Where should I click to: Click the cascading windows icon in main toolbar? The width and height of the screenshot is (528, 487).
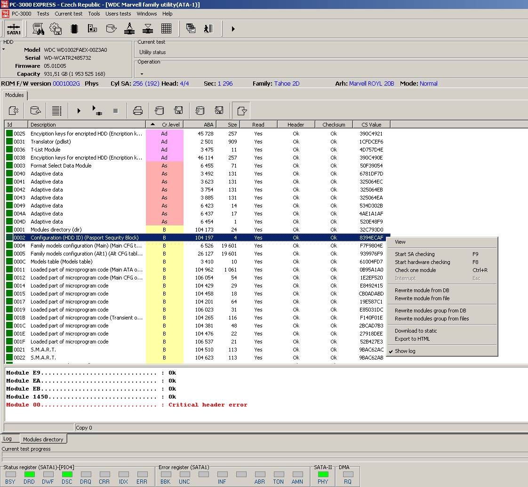click(191, 29)
